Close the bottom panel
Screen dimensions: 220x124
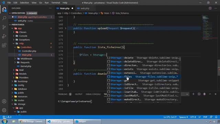216,94
